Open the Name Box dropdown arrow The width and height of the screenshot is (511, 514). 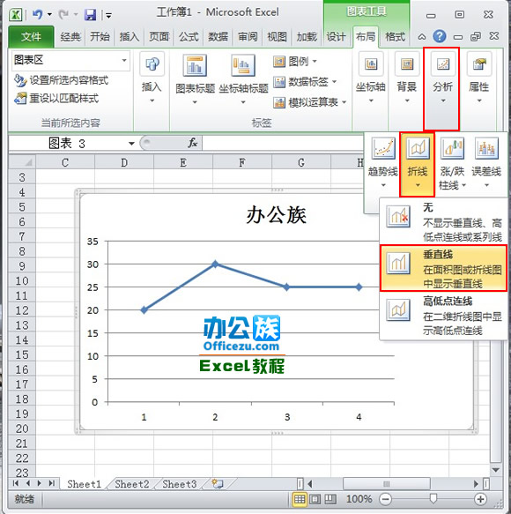(131, 144)
